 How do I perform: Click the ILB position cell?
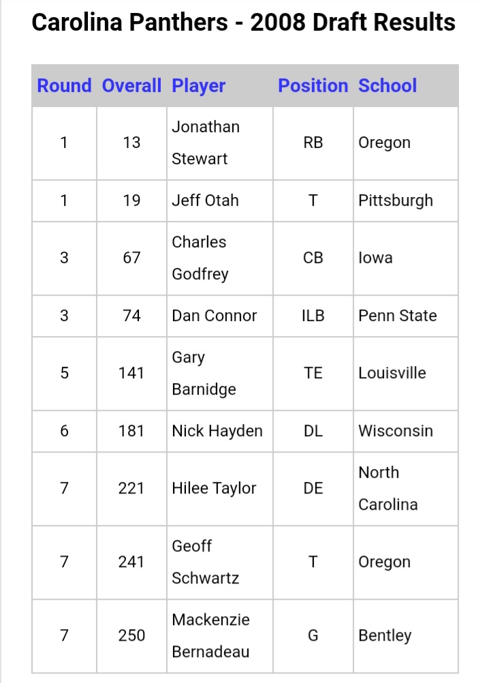(313, 316)
